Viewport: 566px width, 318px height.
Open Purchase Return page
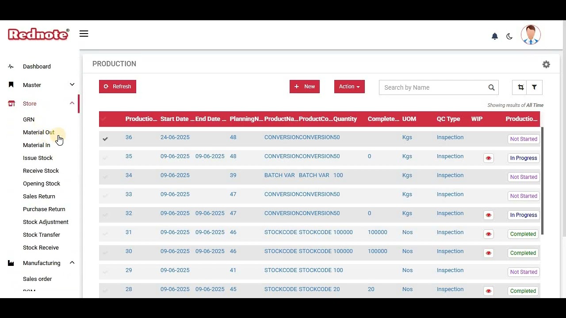coord(44,209)
